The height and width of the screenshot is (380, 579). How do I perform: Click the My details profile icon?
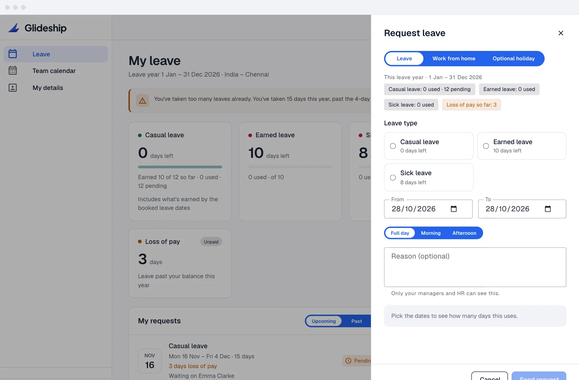click(x=13, y=87)
